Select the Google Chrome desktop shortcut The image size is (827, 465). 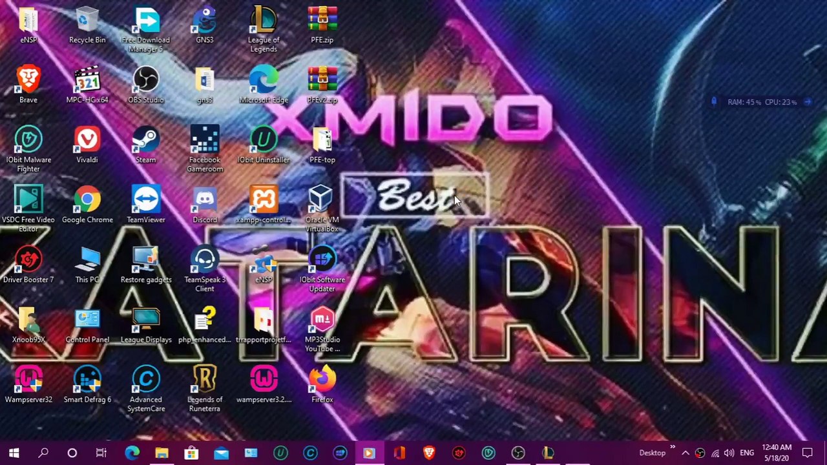point(87,205)
